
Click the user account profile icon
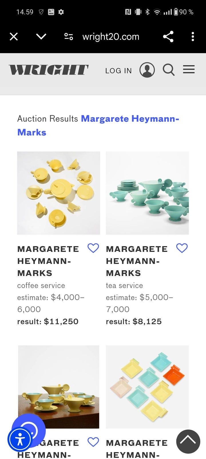(x=147, y=70)
